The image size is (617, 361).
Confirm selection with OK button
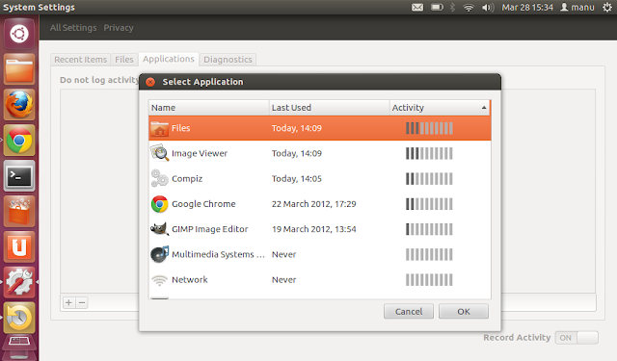(x=464, y=312)
